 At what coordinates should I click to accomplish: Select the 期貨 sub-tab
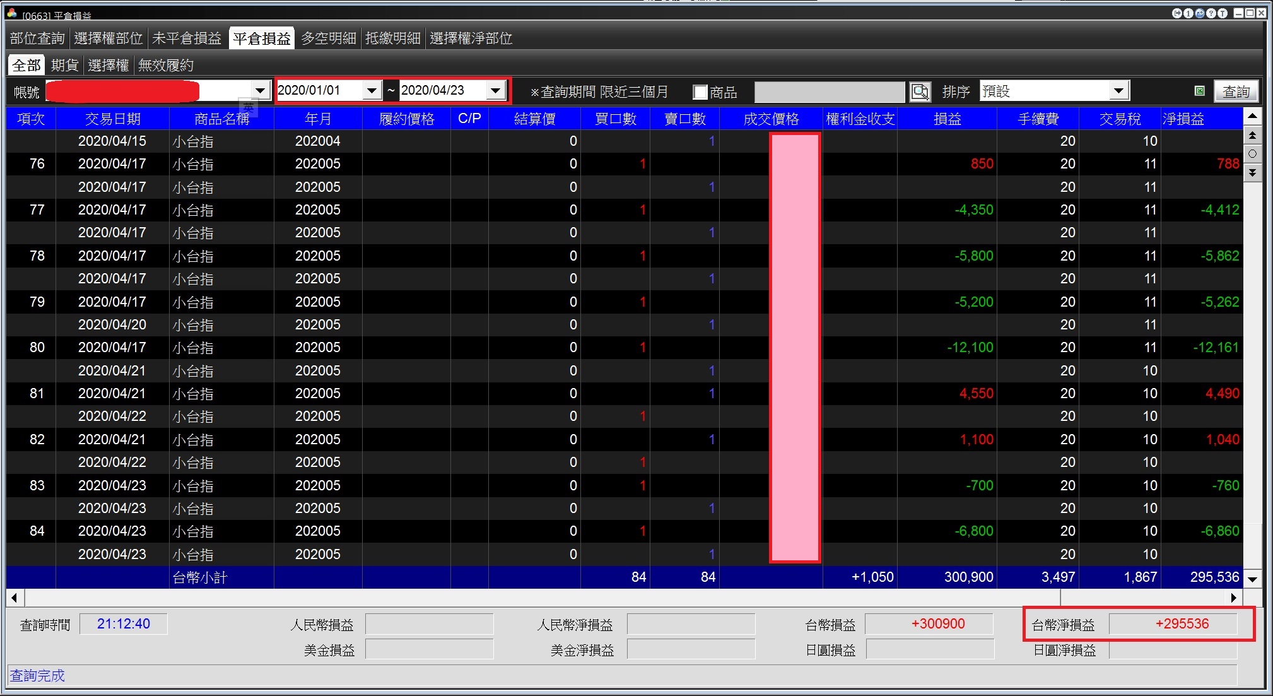coord(64,66)
